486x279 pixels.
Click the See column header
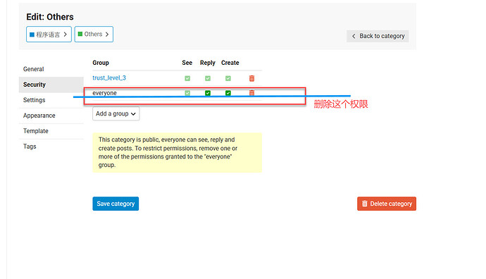click(x=187, y=63)
